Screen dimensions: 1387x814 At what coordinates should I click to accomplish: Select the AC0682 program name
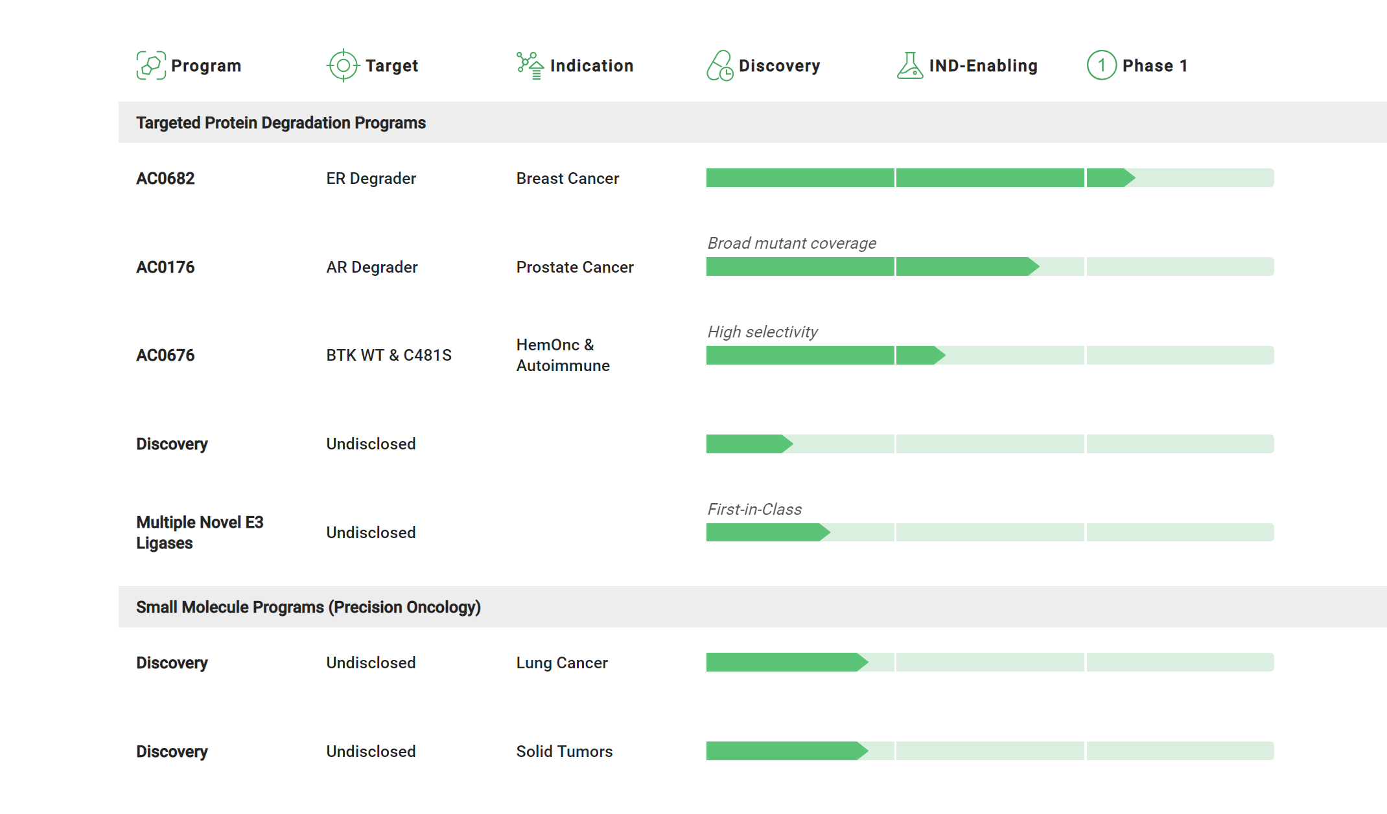point(165,178)
